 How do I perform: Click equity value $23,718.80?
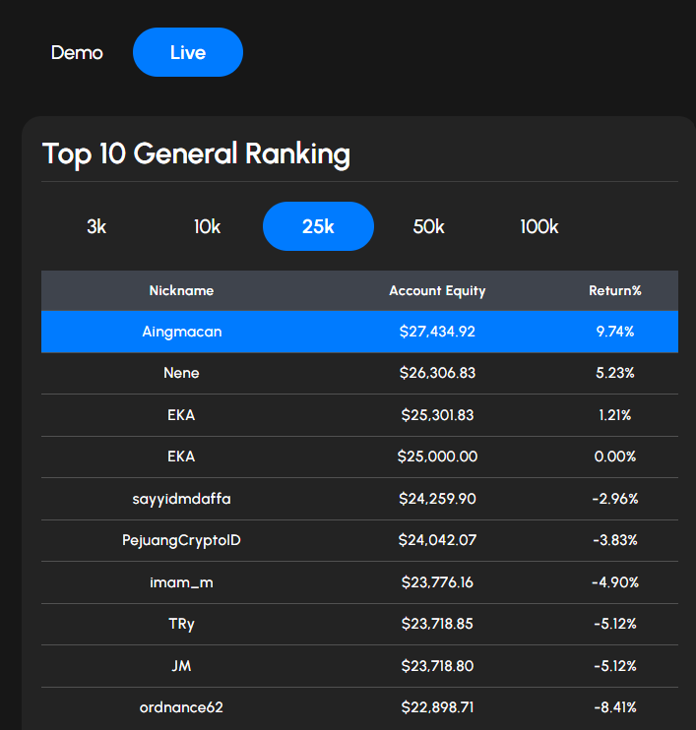(x=437, y=666)
